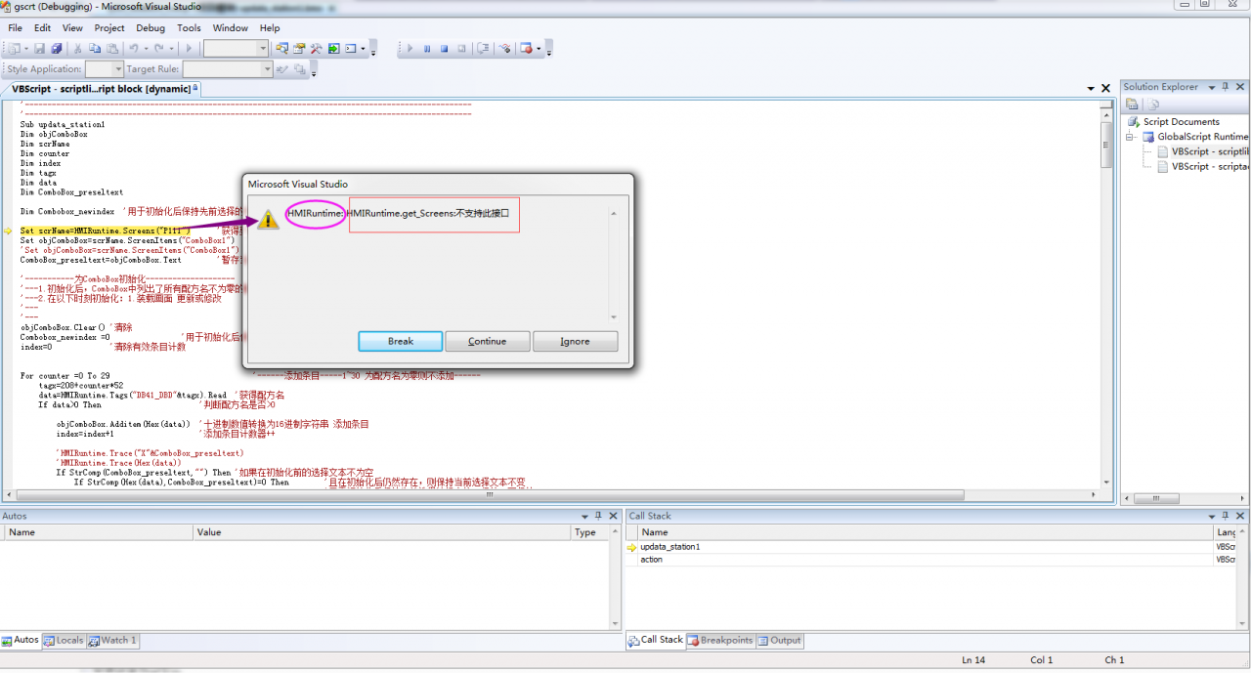This screenshot has height=673, width=1251.
Task: Open Properties Window toolbar icon
Action: pos(298,48)
